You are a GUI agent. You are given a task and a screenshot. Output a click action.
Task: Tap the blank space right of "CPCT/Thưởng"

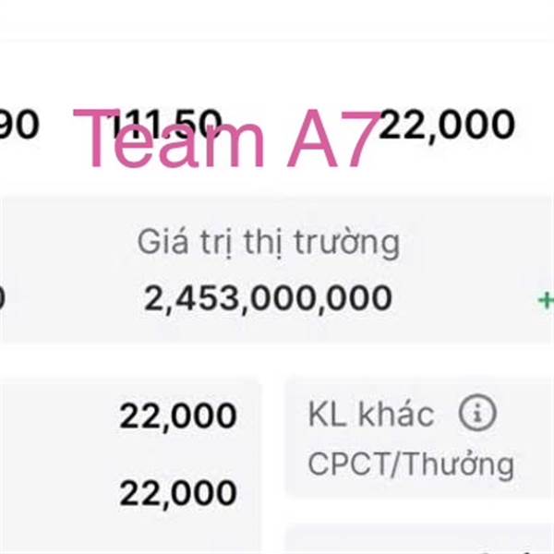[x=536, y=464]
